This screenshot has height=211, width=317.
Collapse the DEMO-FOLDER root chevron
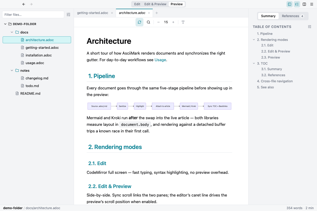click(5, 24)
